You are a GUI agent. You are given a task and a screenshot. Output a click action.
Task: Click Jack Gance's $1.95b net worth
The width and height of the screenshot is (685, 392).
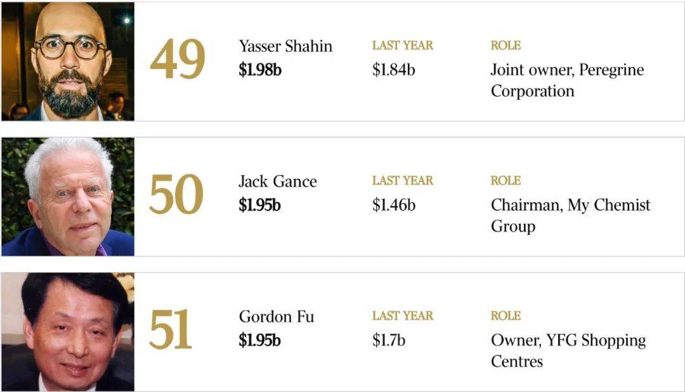tap(259, 205)
